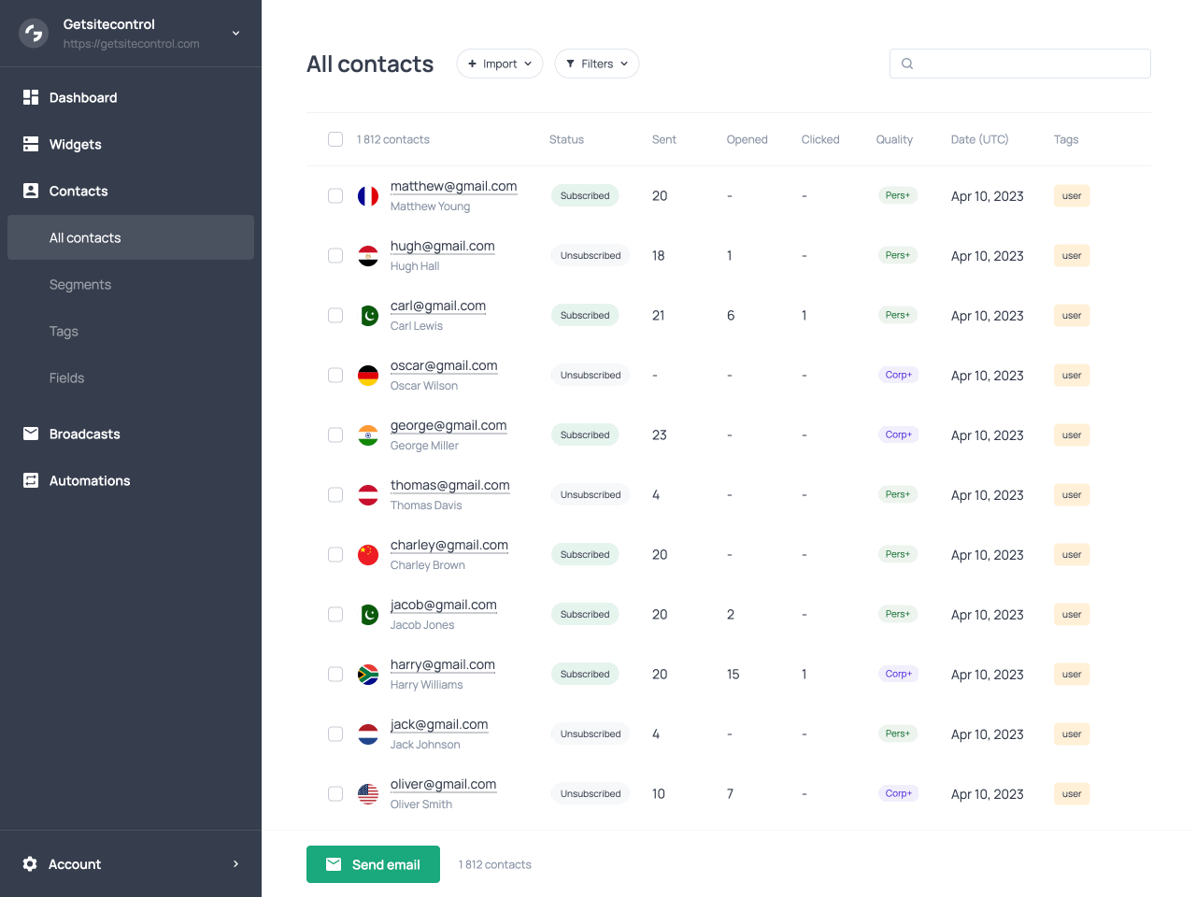This screenshot has height=897, width=1196.
Task: Check the box for carl@gmail.com
Action: click(335, 316)
